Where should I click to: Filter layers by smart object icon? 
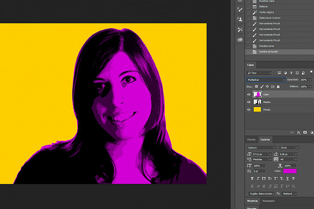coord(303,73)
